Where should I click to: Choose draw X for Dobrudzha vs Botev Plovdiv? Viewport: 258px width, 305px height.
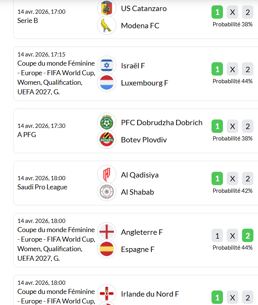click(232, 126)
